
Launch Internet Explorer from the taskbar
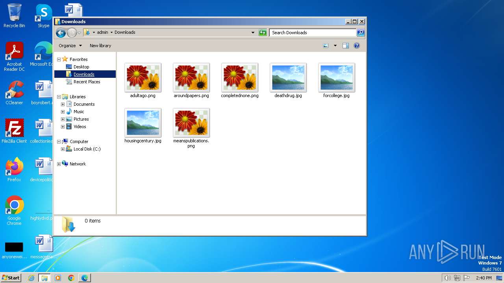(31, 278)
